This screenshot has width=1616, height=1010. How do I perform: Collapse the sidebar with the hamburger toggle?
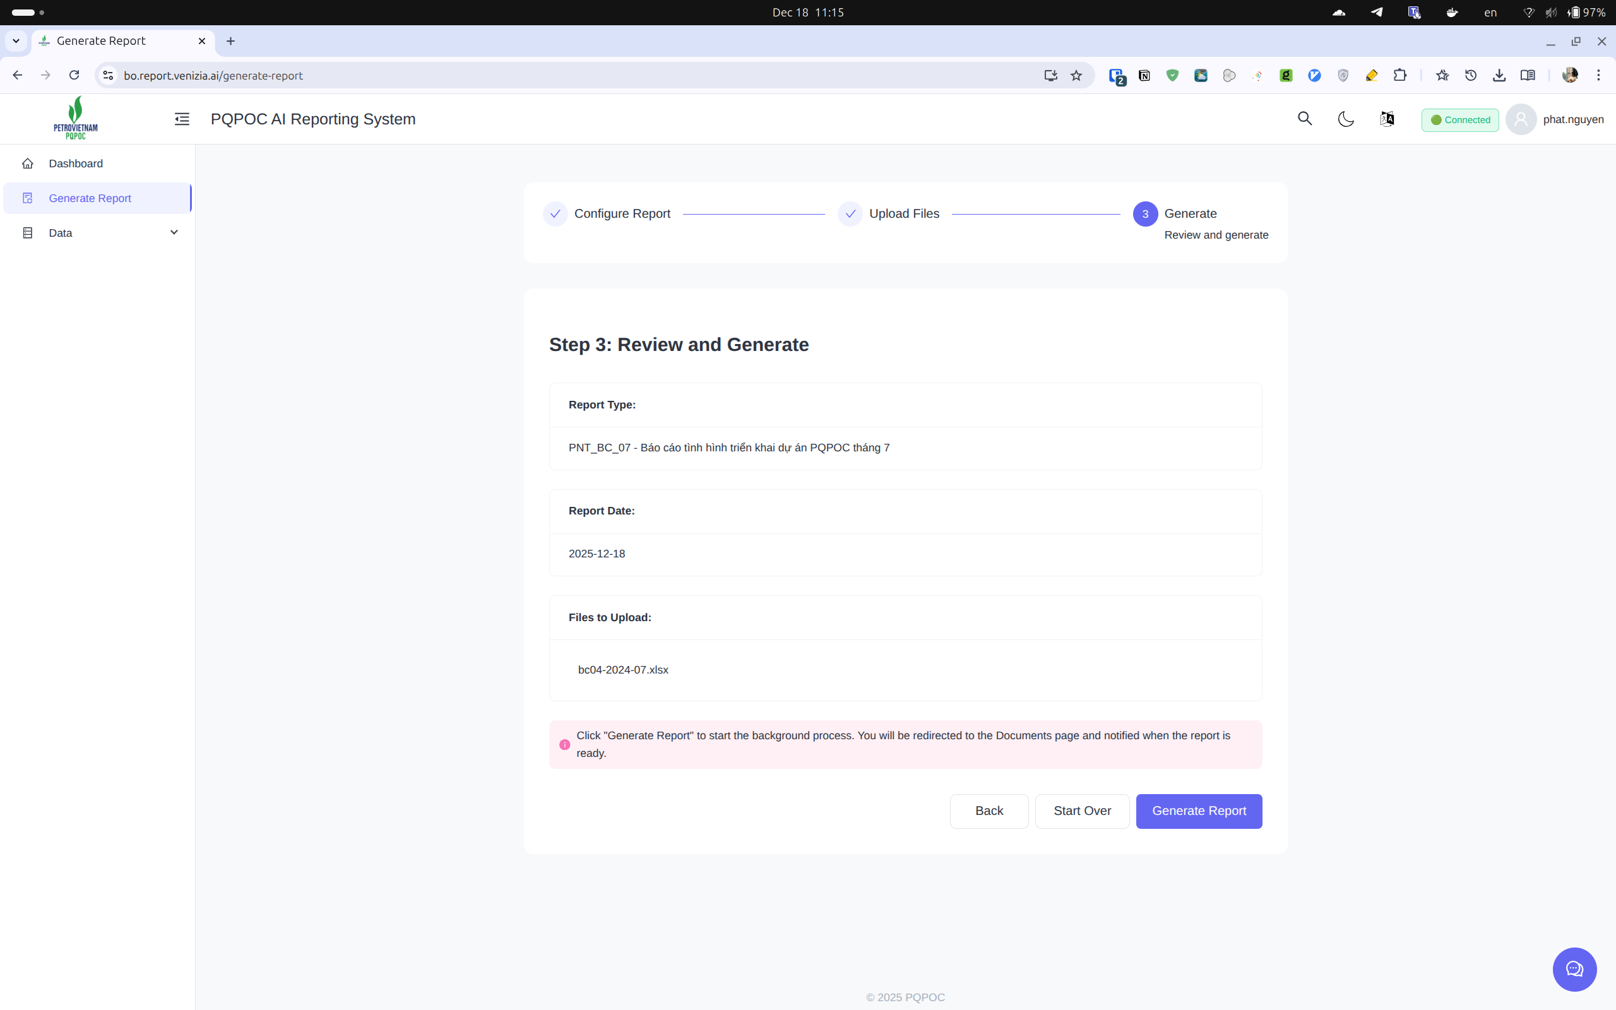click(182, 119)
